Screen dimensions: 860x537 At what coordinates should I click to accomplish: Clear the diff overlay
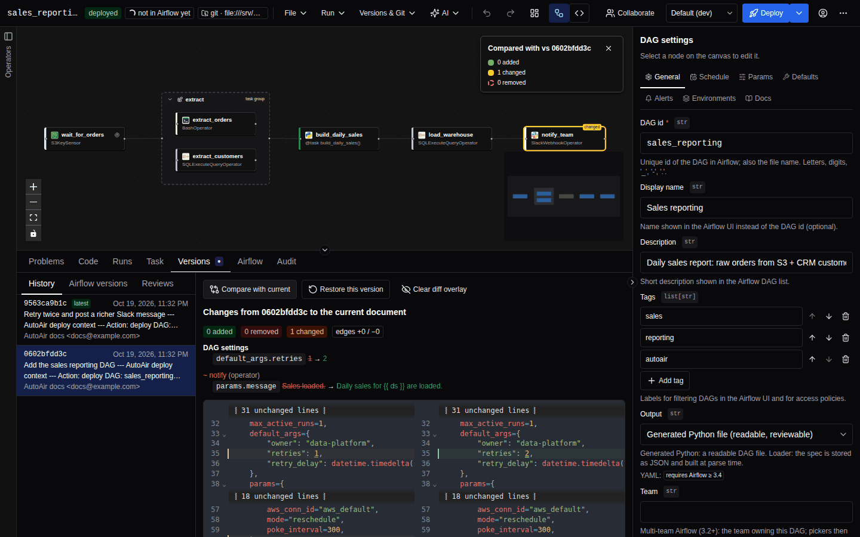434,289
